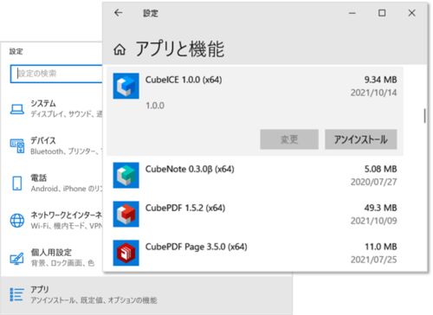Click the CubeICE version text 1.0.0
Image resolution: width=433 pixels, height=315 pixels.
click(x=155, y=106)
